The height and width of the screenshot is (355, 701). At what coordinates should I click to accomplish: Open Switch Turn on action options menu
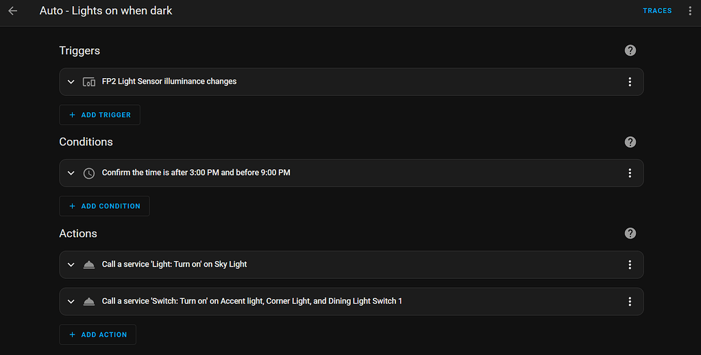(630, 302)
